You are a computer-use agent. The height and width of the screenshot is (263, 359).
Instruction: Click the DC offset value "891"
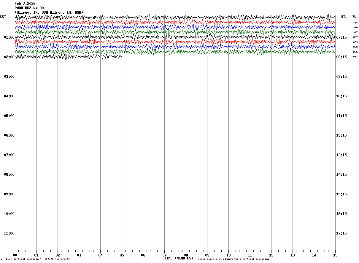[x=355, y=18]
